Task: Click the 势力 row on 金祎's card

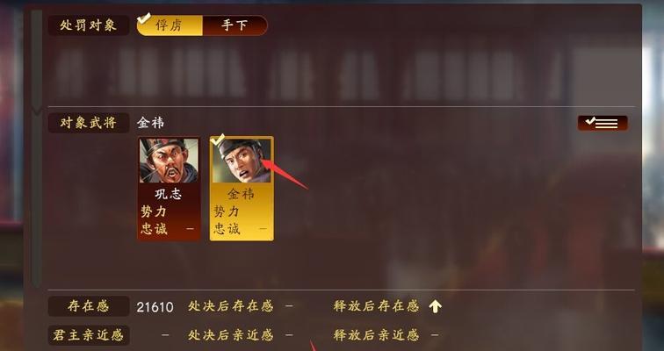Action: point(242,211)
